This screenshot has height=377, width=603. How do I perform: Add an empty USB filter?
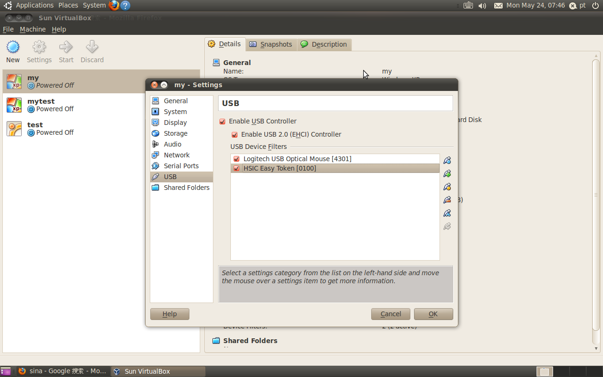pyautogui.click(x=447, y=160)
